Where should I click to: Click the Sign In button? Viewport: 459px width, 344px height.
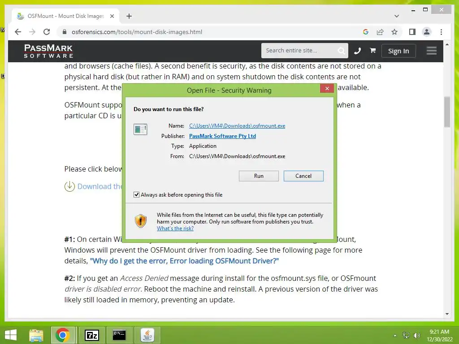pos(398,51)
